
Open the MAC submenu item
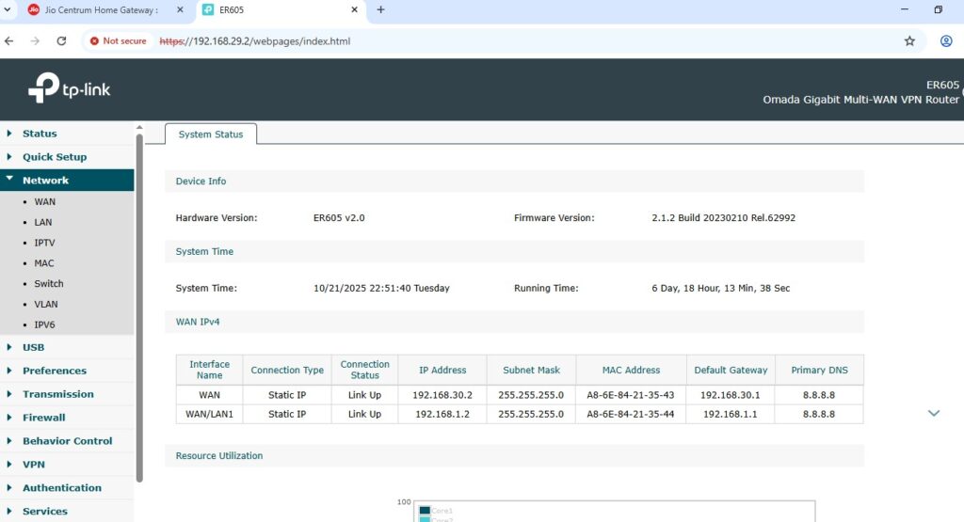44,262
